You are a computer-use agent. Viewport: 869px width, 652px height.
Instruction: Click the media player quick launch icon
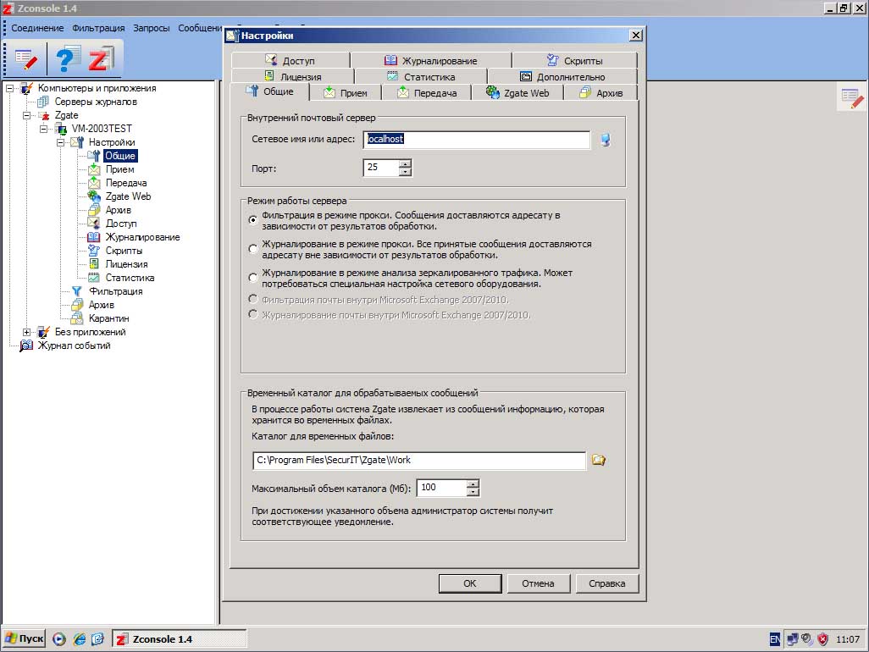click(59, 638)
